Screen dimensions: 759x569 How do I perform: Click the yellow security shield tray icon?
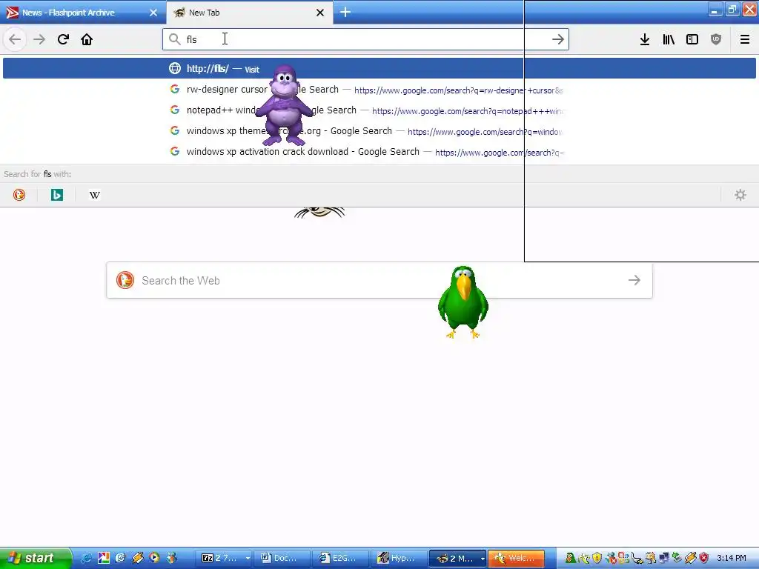(597, 558)
